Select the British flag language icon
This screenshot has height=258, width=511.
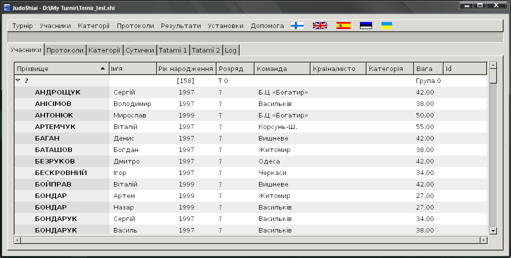320,25
